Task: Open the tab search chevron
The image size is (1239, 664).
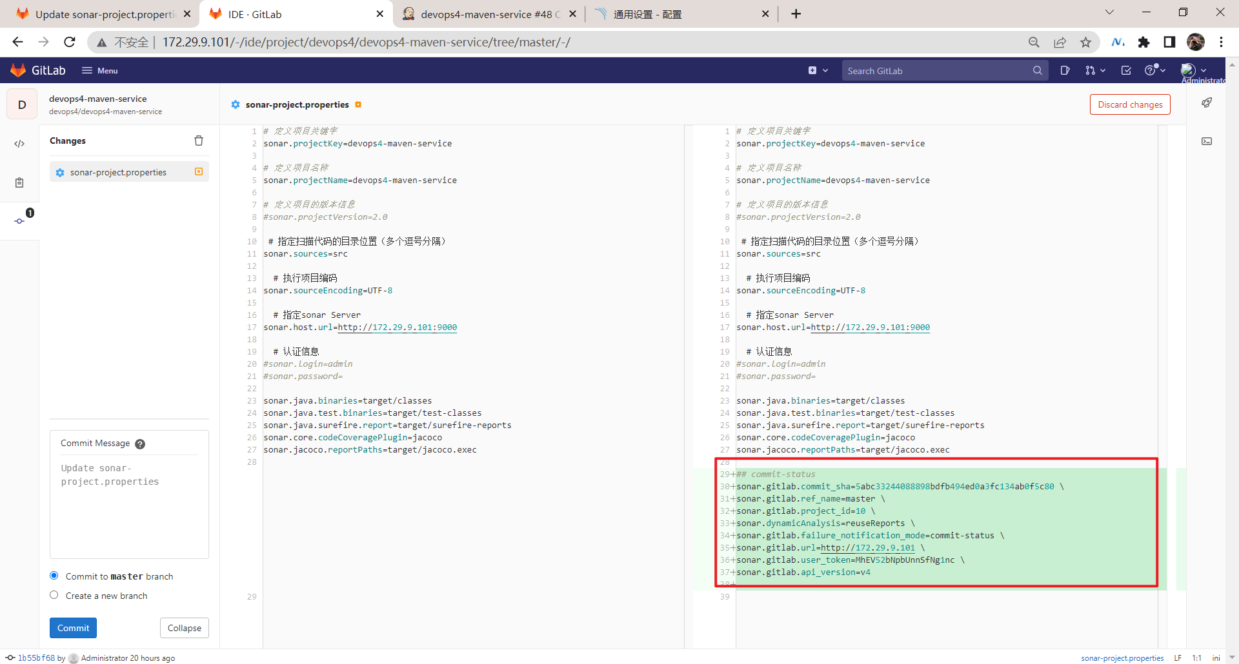Action: [1109, 12]
